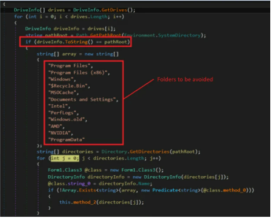Viewport: 272px width, 218px height.
Task: Click the "MSOCache" string literal
Action: point(62,93)
